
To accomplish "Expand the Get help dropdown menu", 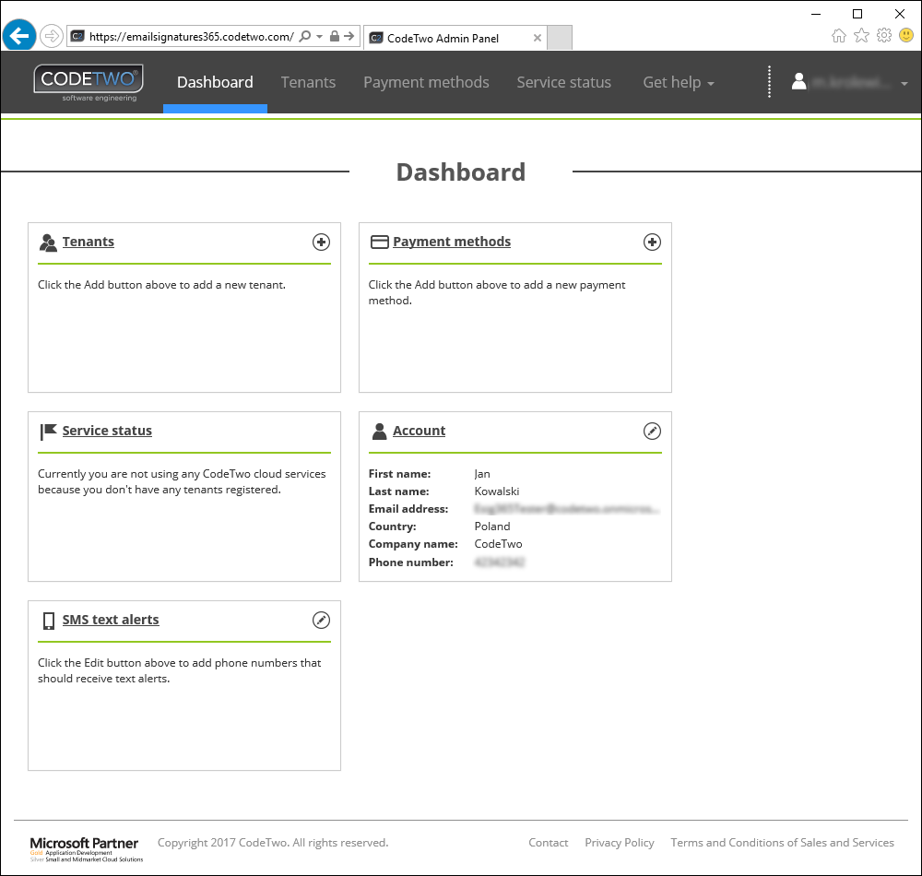I will coord(679,82).
